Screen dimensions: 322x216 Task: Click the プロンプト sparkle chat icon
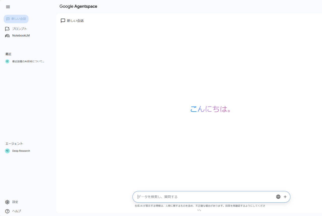point(7,29)
